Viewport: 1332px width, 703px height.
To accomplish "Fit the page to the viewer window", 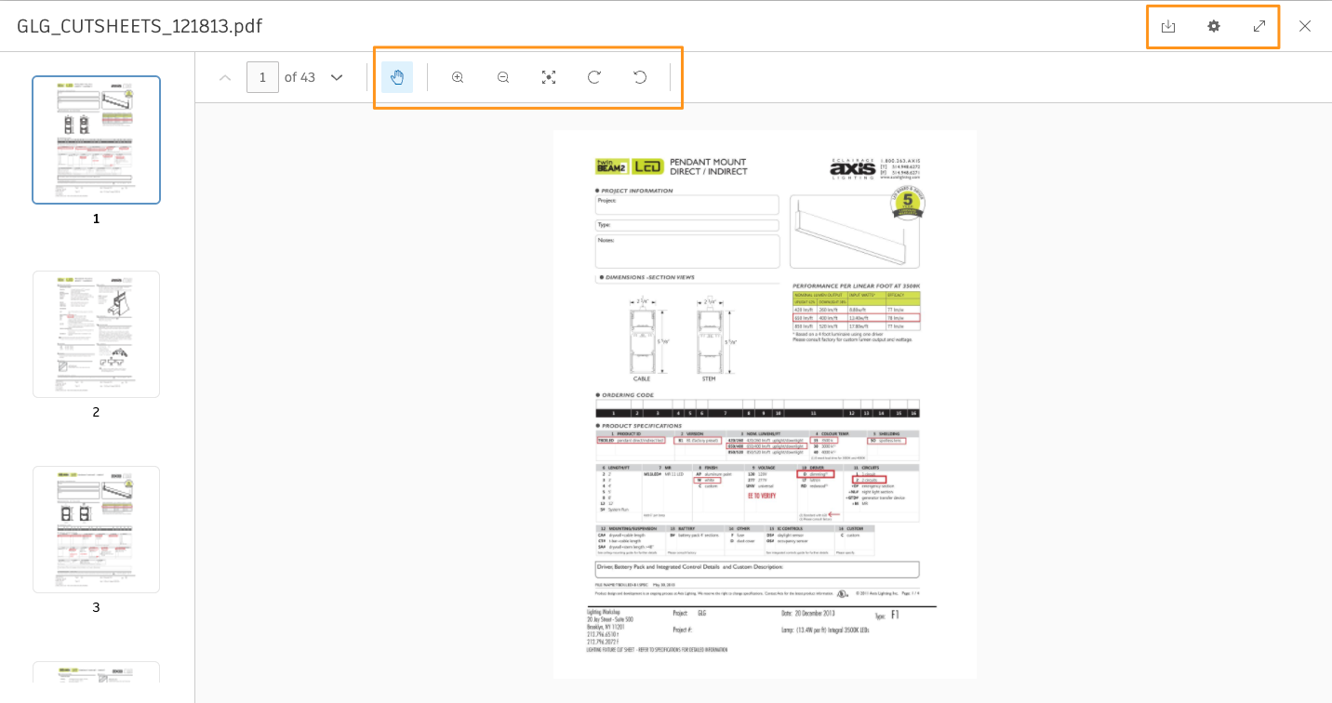I will 548,77.
